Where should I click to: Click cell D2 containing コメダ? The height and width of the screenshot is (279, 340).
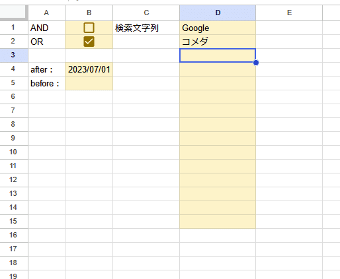point(218,42)
